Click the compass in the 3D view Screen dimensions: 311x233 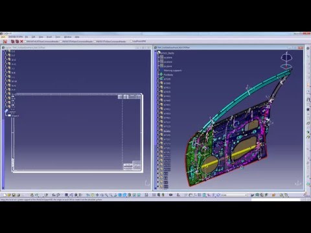point(286,60)
